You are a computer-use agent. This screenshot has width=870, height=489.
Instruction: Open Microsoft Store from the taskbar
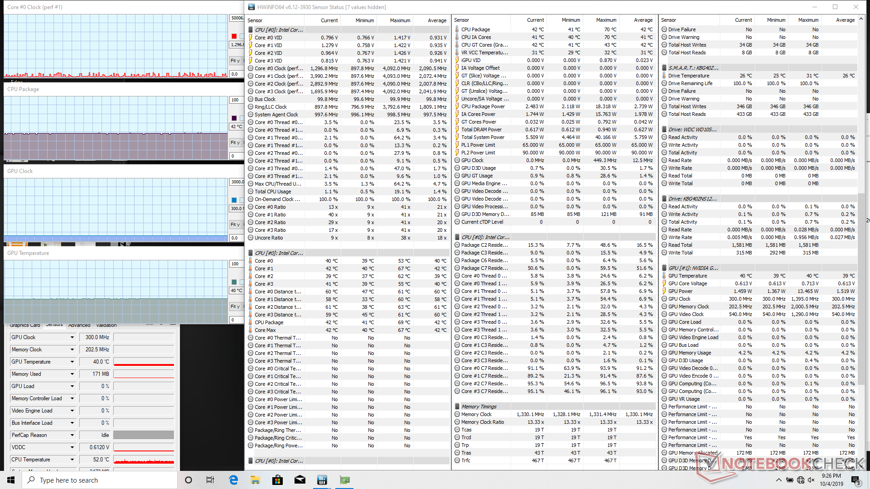[277, 480]
